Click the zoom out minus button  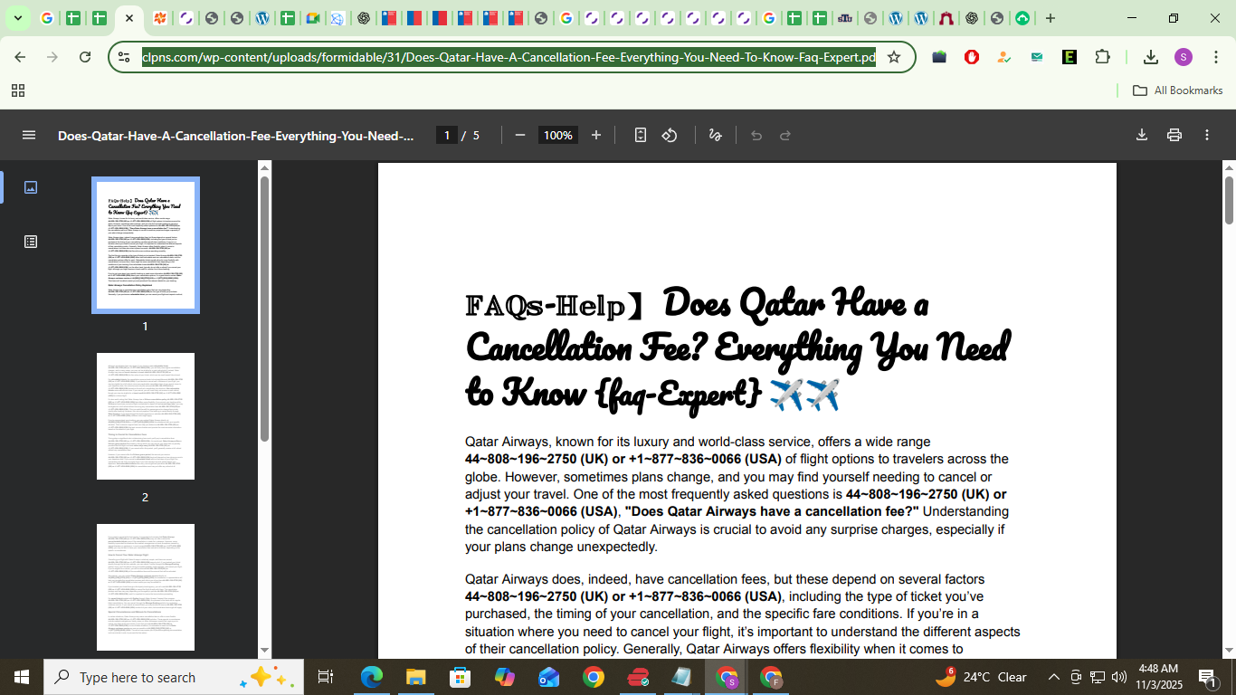tap(520, 135)
